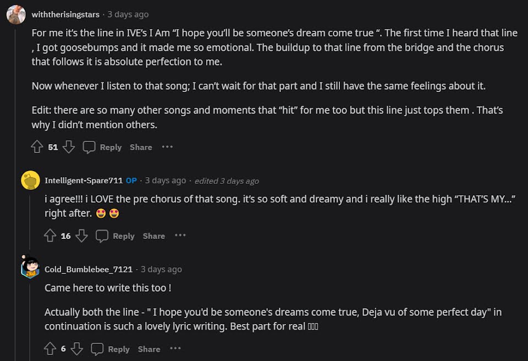Upvote Intelligent-Spare711's reply

pos(50,236)
